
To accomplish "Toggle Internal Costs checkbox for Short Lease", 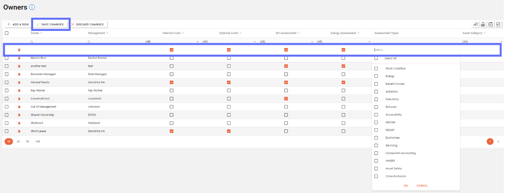I will 171,131.
